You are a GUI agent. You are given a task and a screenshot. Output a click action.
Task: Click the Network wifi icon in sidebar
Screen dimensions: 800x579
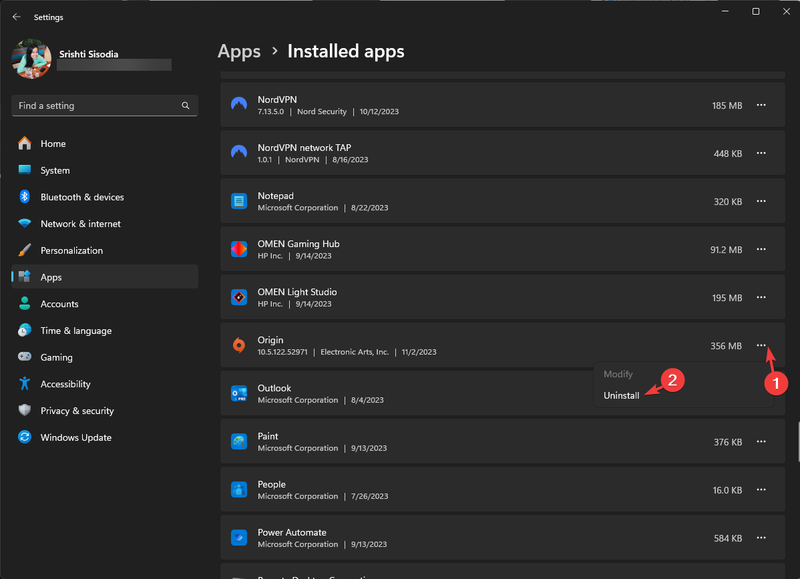tap(25, 223)
